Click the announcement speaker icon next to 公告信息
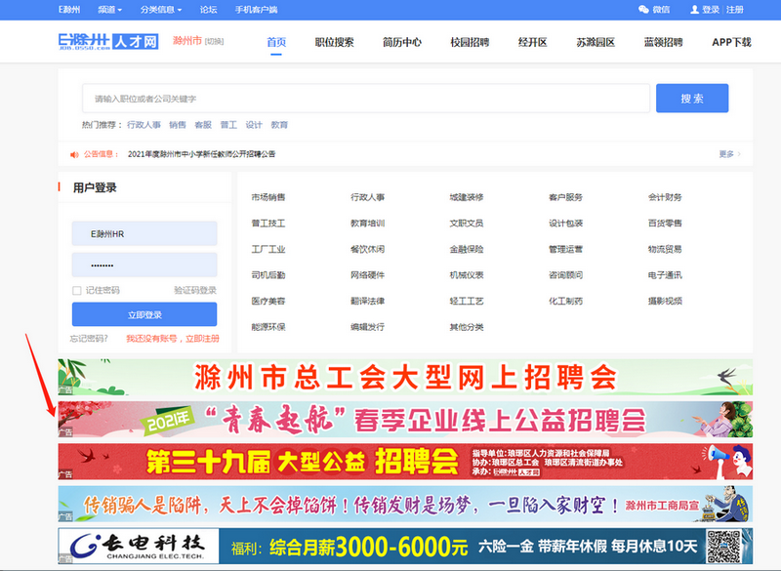Screen dimensions: 781x571 pyautogui.click(x=74, y=154)
